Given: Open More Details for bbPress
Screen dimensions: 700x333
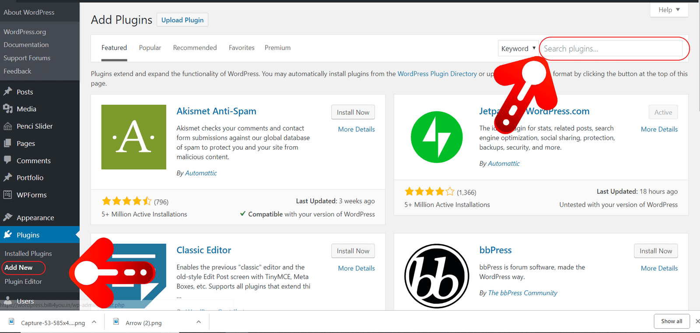Looking at the screenshot, I should pos(659,268).
